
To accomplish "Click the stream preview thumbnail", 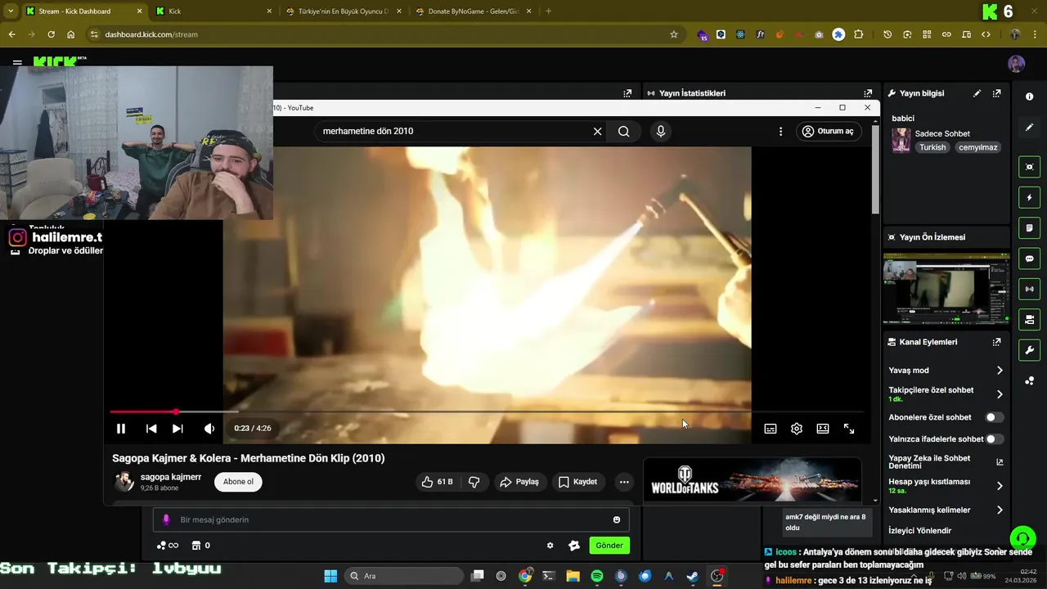I will (x=946, y=289).
